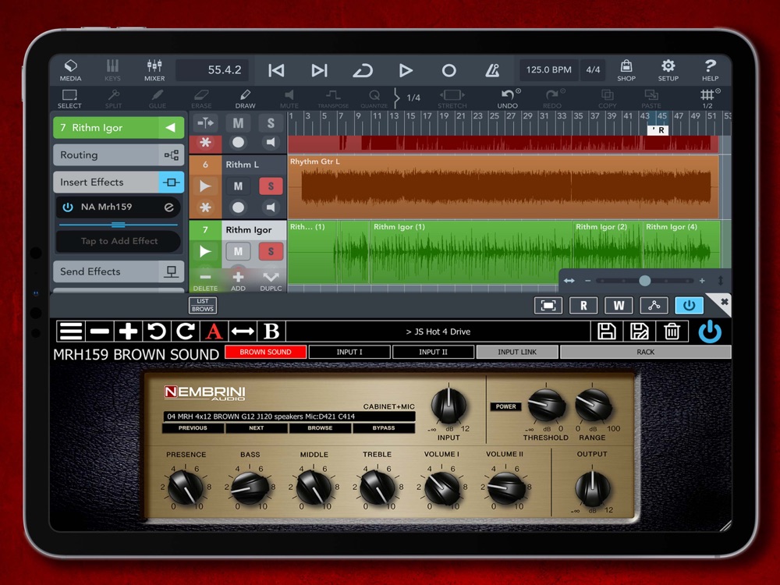Tap to Add Effect slot
Viewport: 780px width, 585px height.
tap(119, 241)
